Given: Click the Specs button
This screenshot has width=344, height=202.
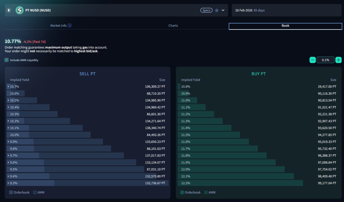Looking at the screenshot, I should coord(206,10).
